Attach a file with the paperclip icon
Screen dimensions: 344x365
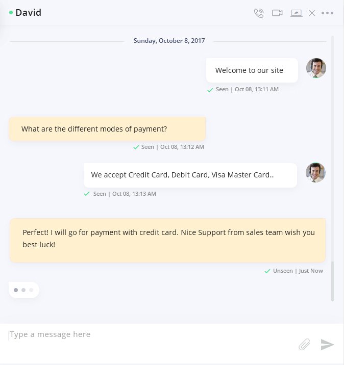pyautogui.click(x=304, y=345)
